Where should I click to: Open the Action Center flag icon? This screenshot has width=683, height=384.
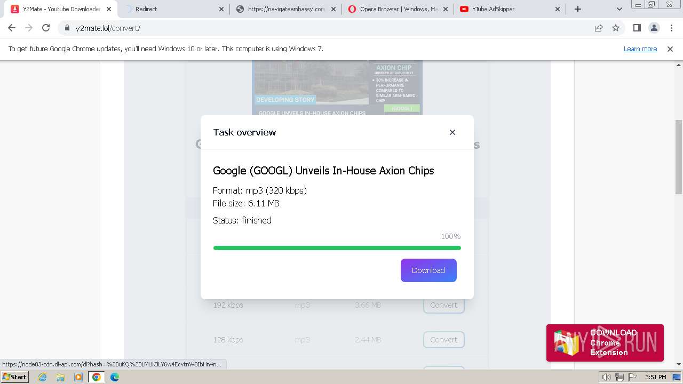pyautogui.click(x=631, y=377)
